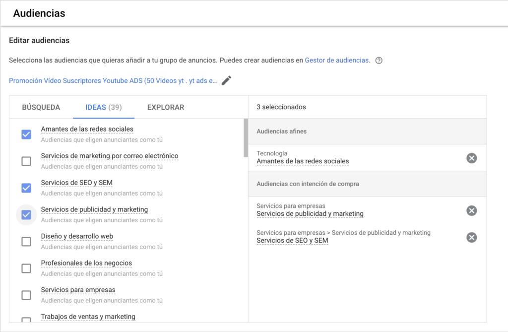The width and height of the screenshot is (508, 332).
Task: Open the EXPLORAR tab
Action: pyautogui.click(x=166, y=107)
